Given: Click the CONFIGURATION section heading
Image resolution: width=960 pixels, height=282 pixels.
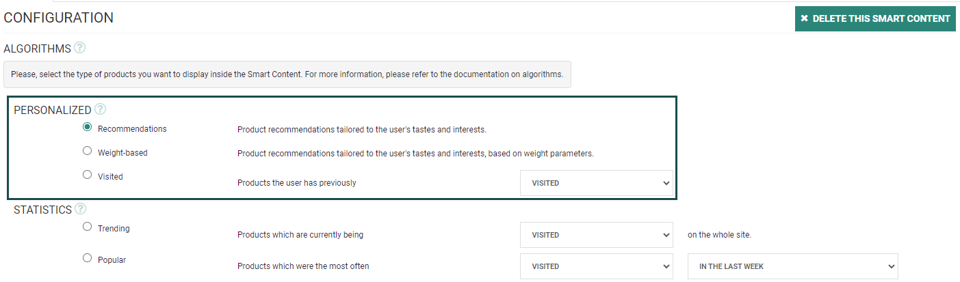Looking at the screenshot, I should pyautogui.click(x=59, y=18).
